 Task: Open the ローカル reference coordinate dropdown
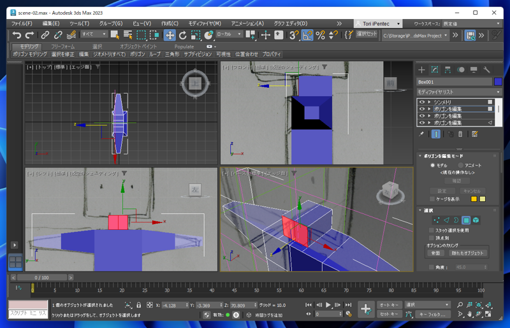(x=229, y=34)
